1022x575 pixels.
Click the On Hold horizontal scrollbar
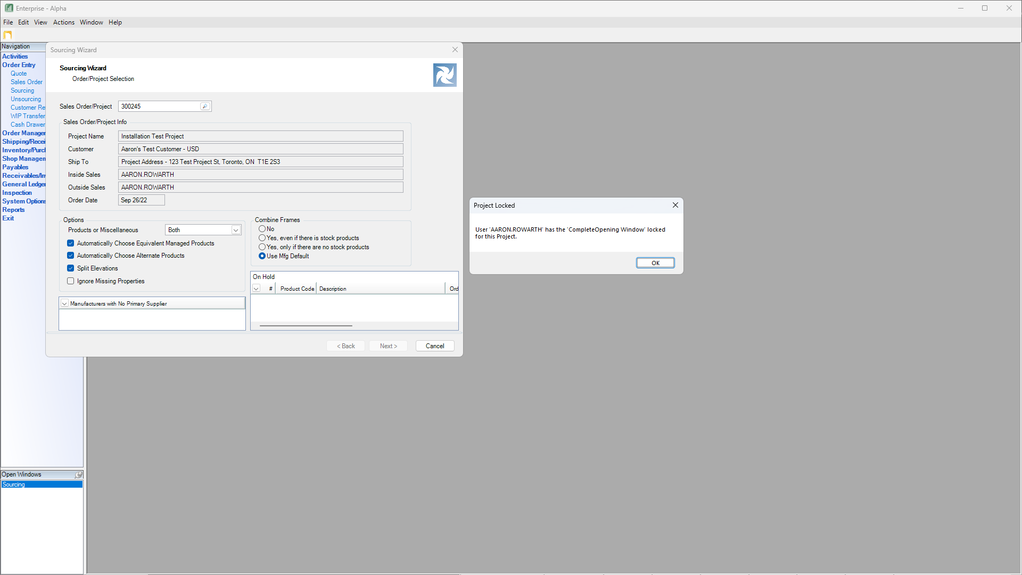click(306, 326)
